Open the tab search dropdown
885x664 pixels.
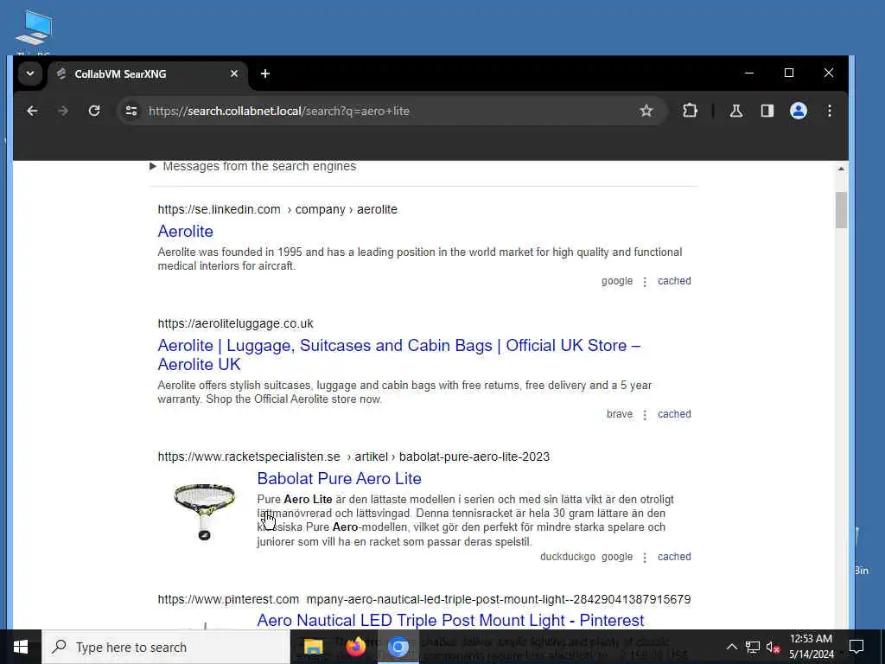[30, 73]
